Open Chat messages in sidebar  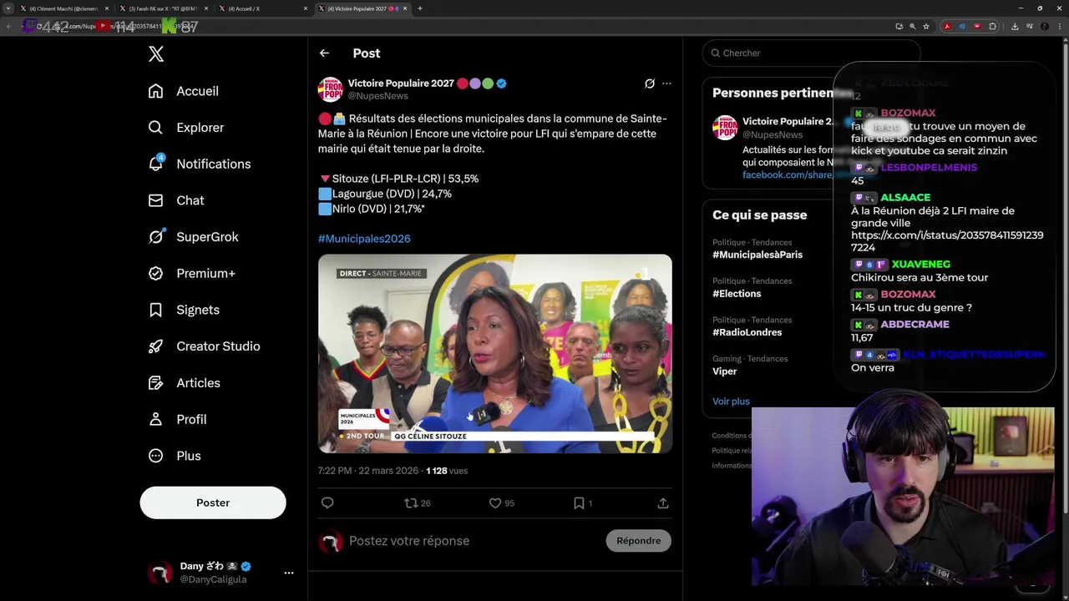coord(175,200)
